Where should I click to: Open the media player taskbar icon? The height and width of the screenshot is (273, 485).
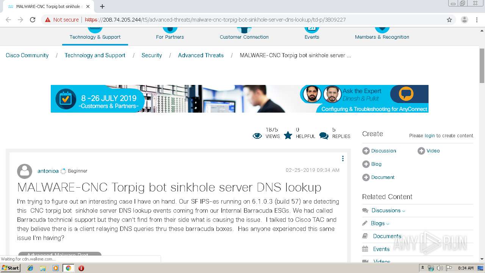(56, 268)
